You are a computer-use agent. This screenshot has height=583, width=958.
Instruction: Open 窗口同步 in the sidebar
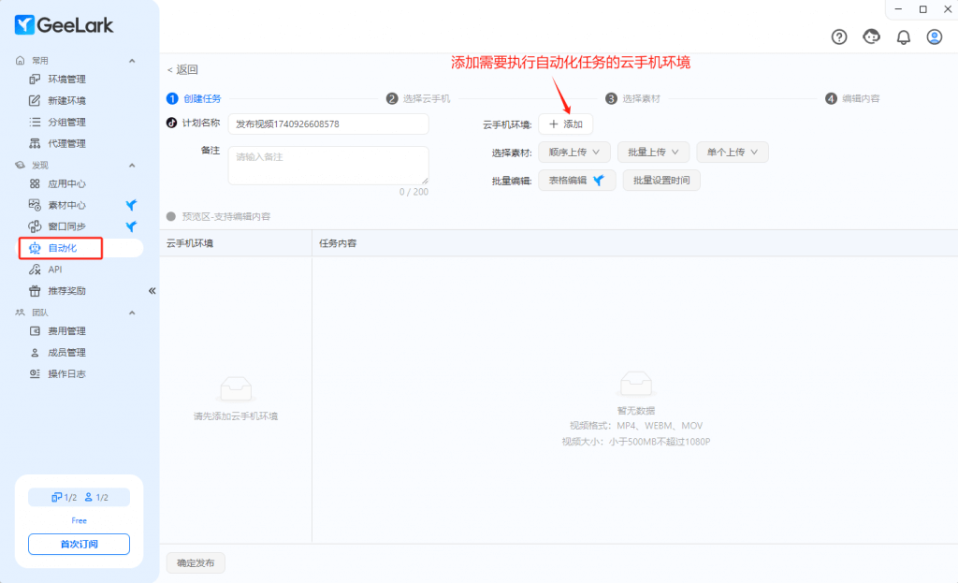(66, 226)
